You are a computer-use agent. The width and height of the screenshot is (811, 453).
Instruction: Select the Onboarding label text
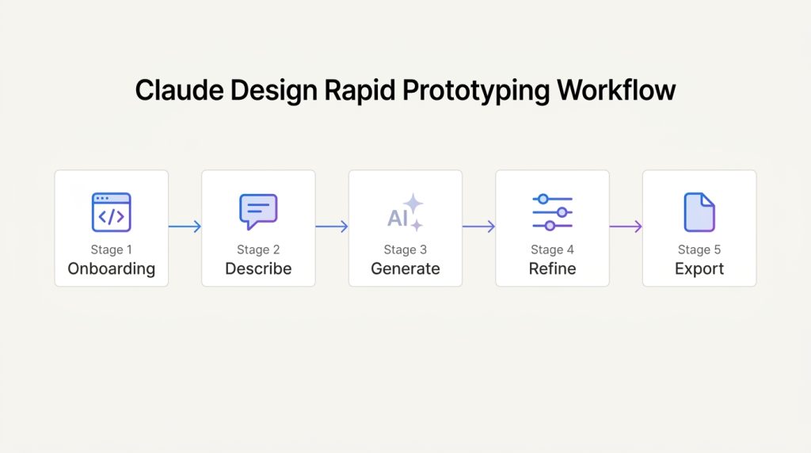pos(112,268)
